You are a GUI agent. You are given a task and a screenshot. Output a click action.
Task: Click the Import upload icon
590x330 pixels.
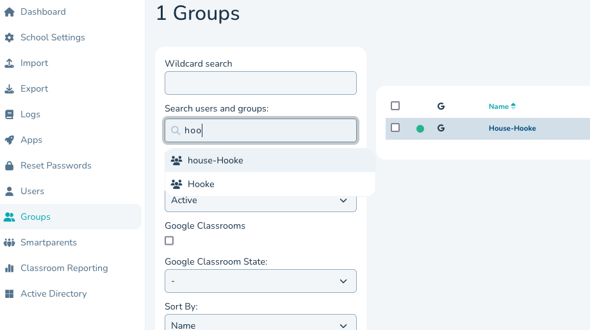click(9, 63)
